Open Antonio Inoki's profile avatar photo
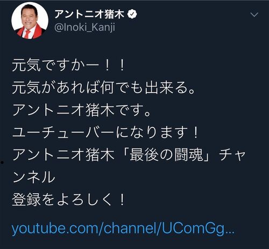 [30, 20]
